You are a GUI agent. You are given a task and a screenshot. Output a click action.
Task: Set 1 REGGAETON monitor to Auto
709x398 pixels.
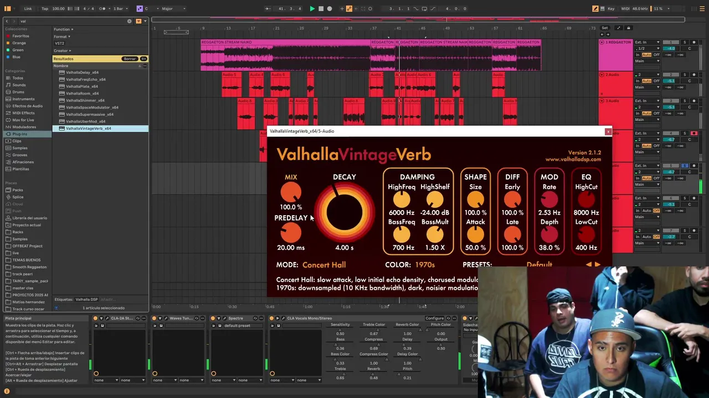(646, 55)
